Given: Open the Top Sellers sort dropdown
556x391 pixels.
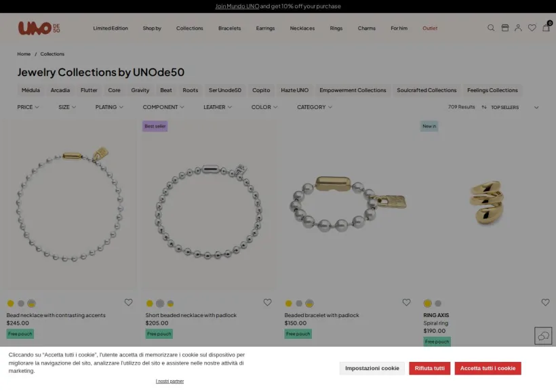Looking at the screenshot, I should click(514, 108).
